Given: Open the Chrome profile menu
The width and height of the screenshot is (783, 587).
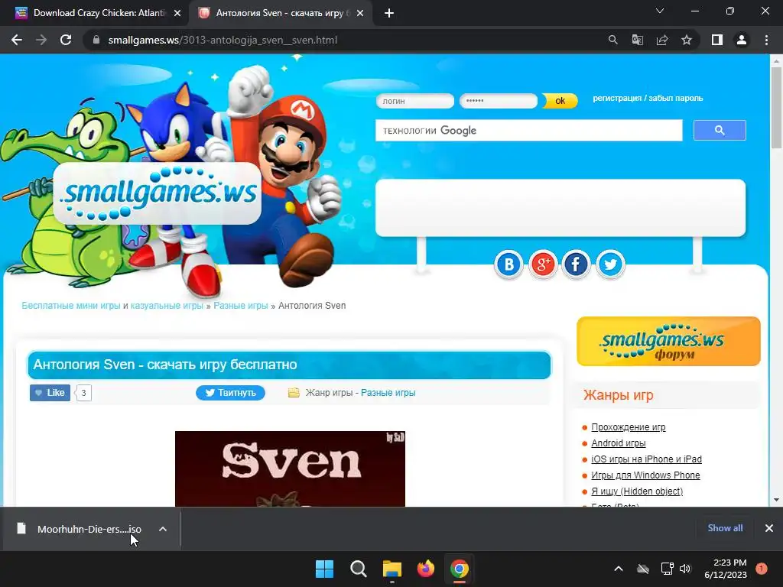Looking at the screenshot, I should point(742,40).
